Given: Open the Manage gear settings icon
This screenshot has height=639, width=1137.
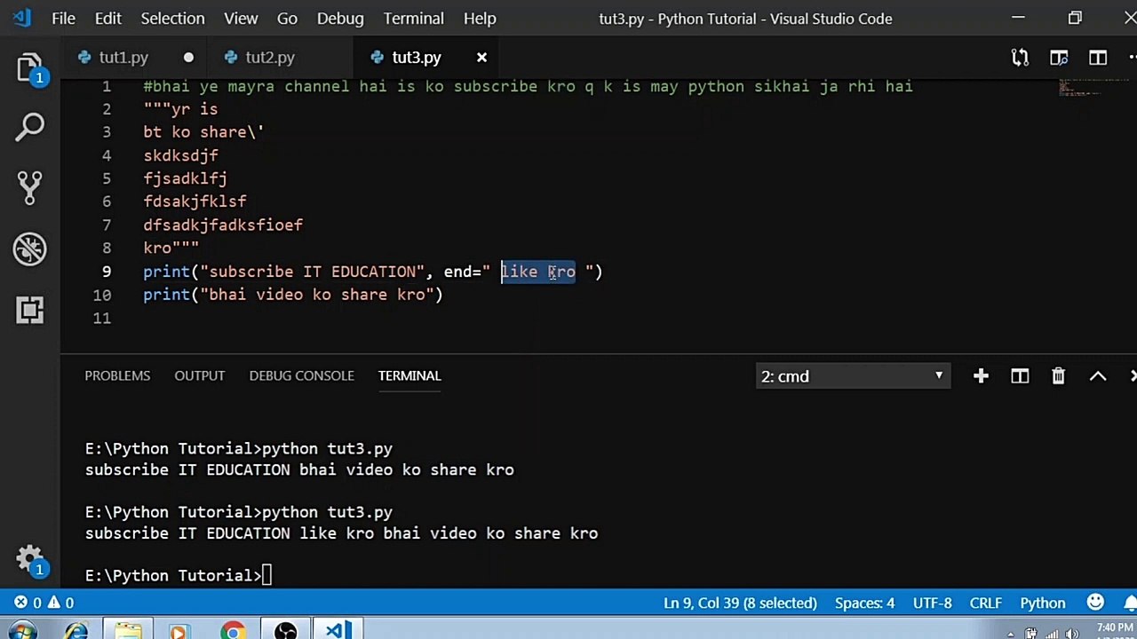Looking at the screenshot, I should tap(29, 559).
